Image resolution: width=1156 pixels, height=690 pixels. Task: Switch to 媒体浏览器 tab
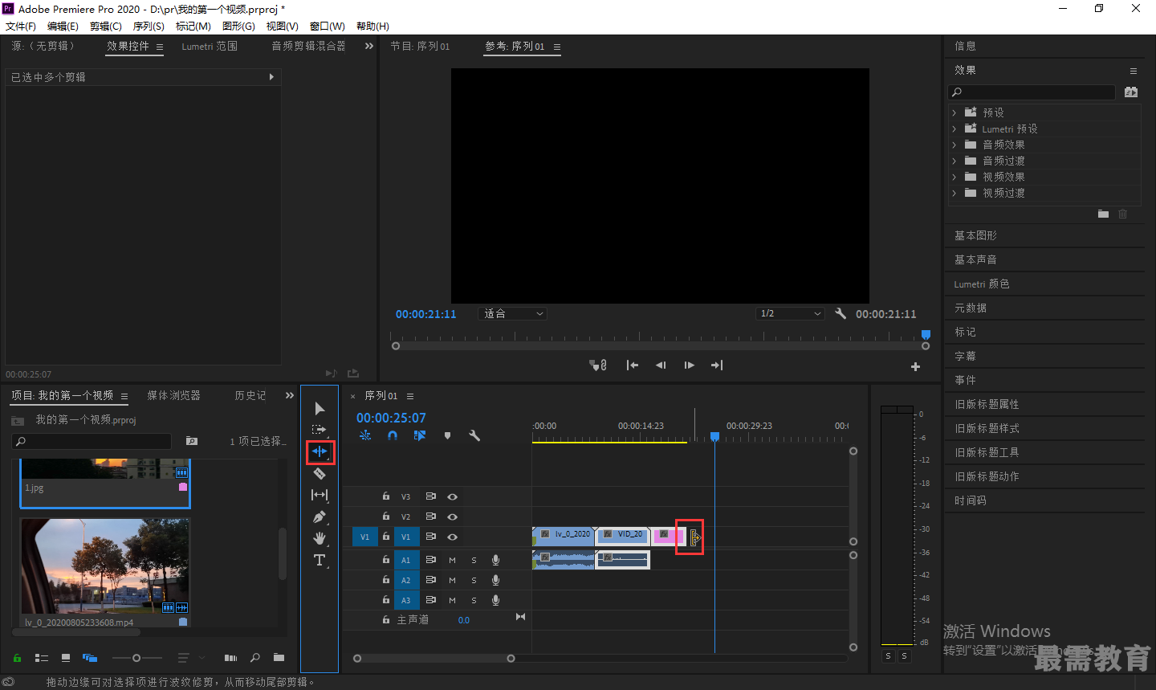point(173,395)
